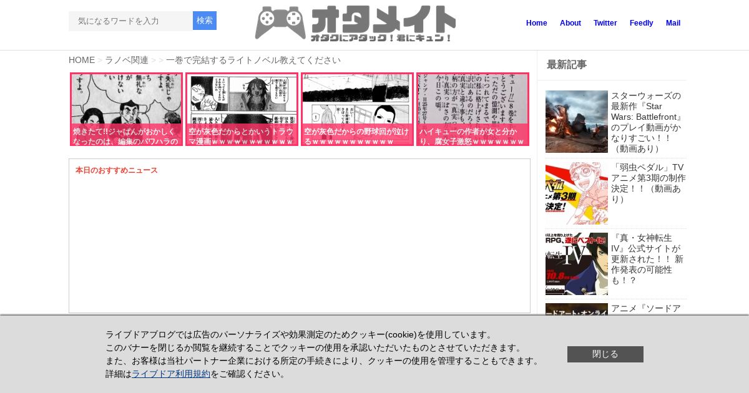Open the 「弱虫ペダル」TVアニメ第3期 article link

point(648,183)
